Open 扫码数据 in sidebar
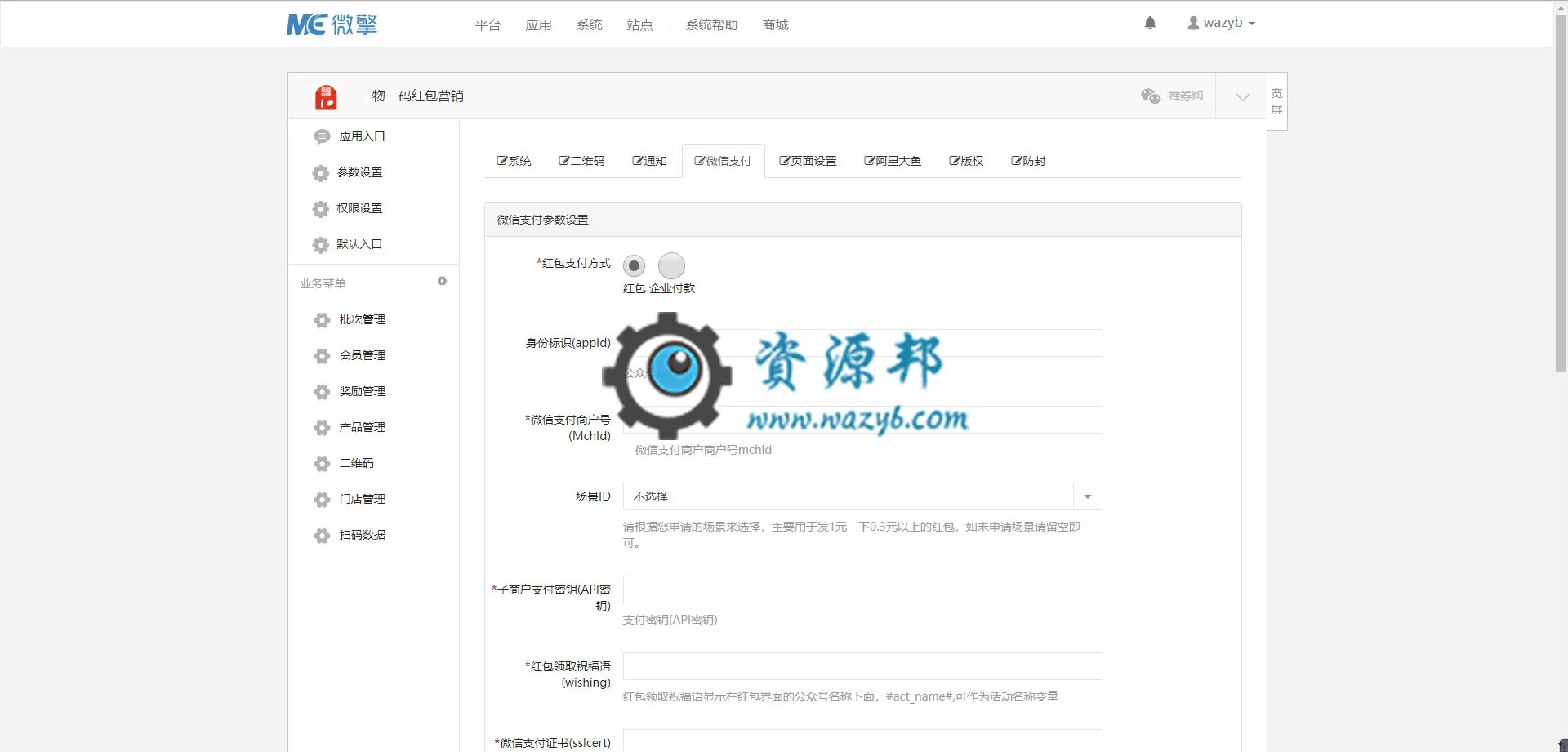 [x=362, y=535]
